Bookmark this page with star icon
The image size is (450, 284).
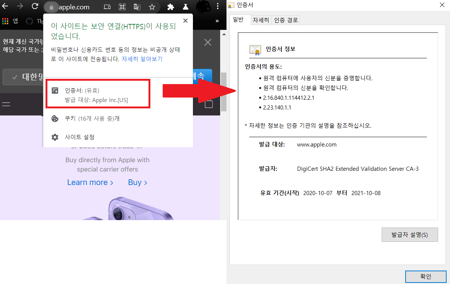152,7
